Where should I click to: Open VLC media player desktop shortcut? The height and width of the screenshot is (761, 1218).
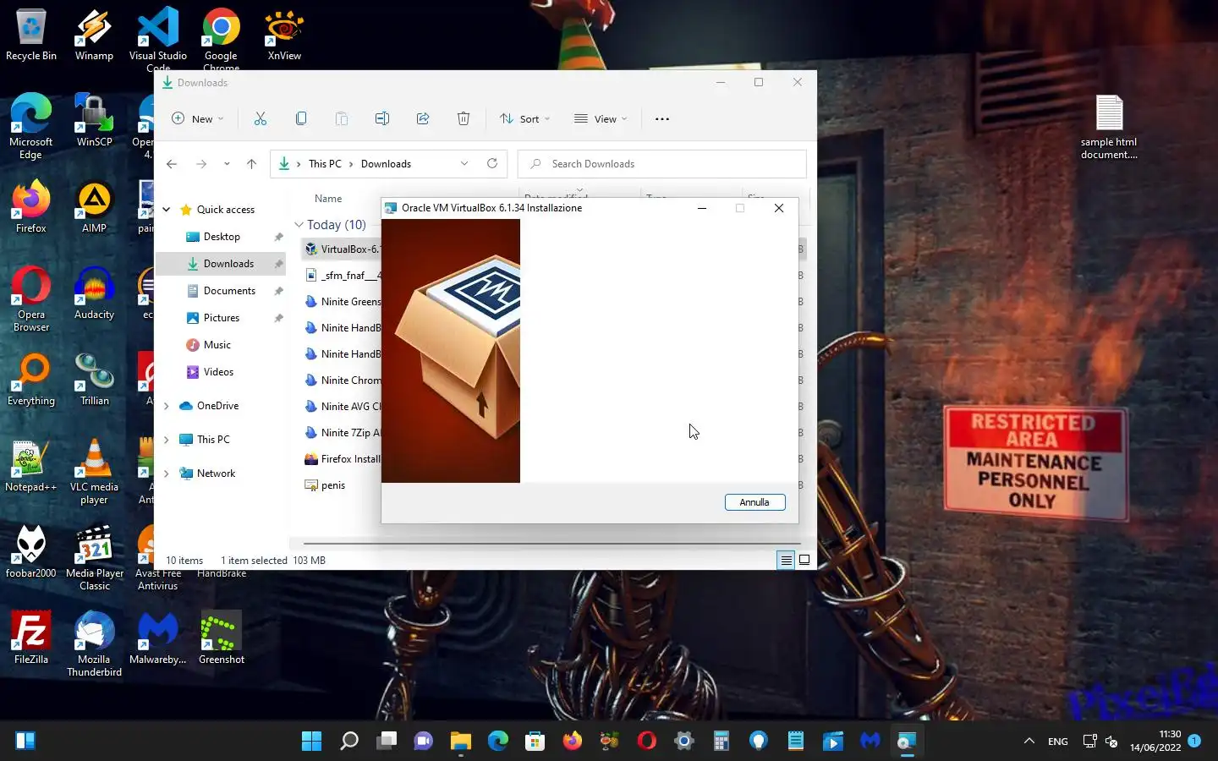(x=94, y=471)
